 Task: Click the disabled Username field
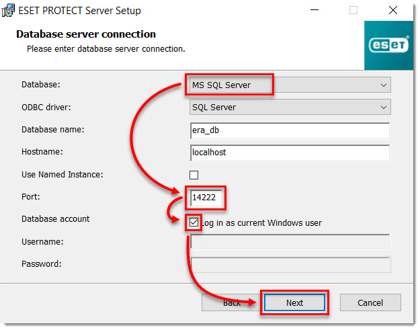click(290, 242)
